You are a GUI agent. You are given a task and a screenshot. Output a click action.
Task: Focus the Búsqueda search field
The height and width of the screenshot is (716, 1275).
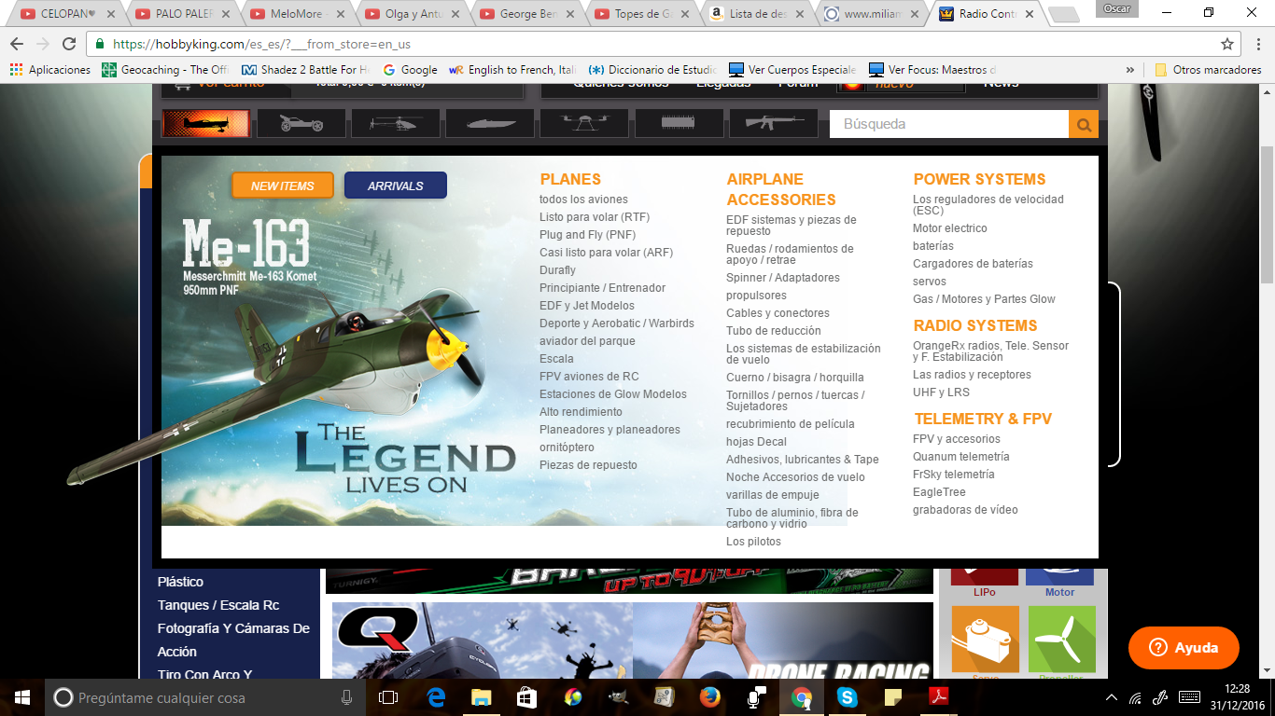click(x=948, y=124)
